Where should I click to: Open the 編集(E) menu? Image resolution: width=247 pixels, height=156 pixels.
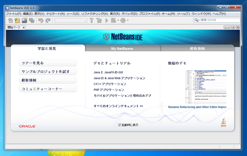coord(28,14)
